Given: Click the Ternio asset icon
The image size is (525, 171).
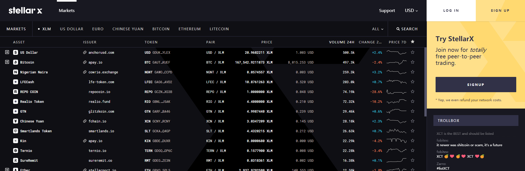Looking at the screenshot, I should click(16, 151).
